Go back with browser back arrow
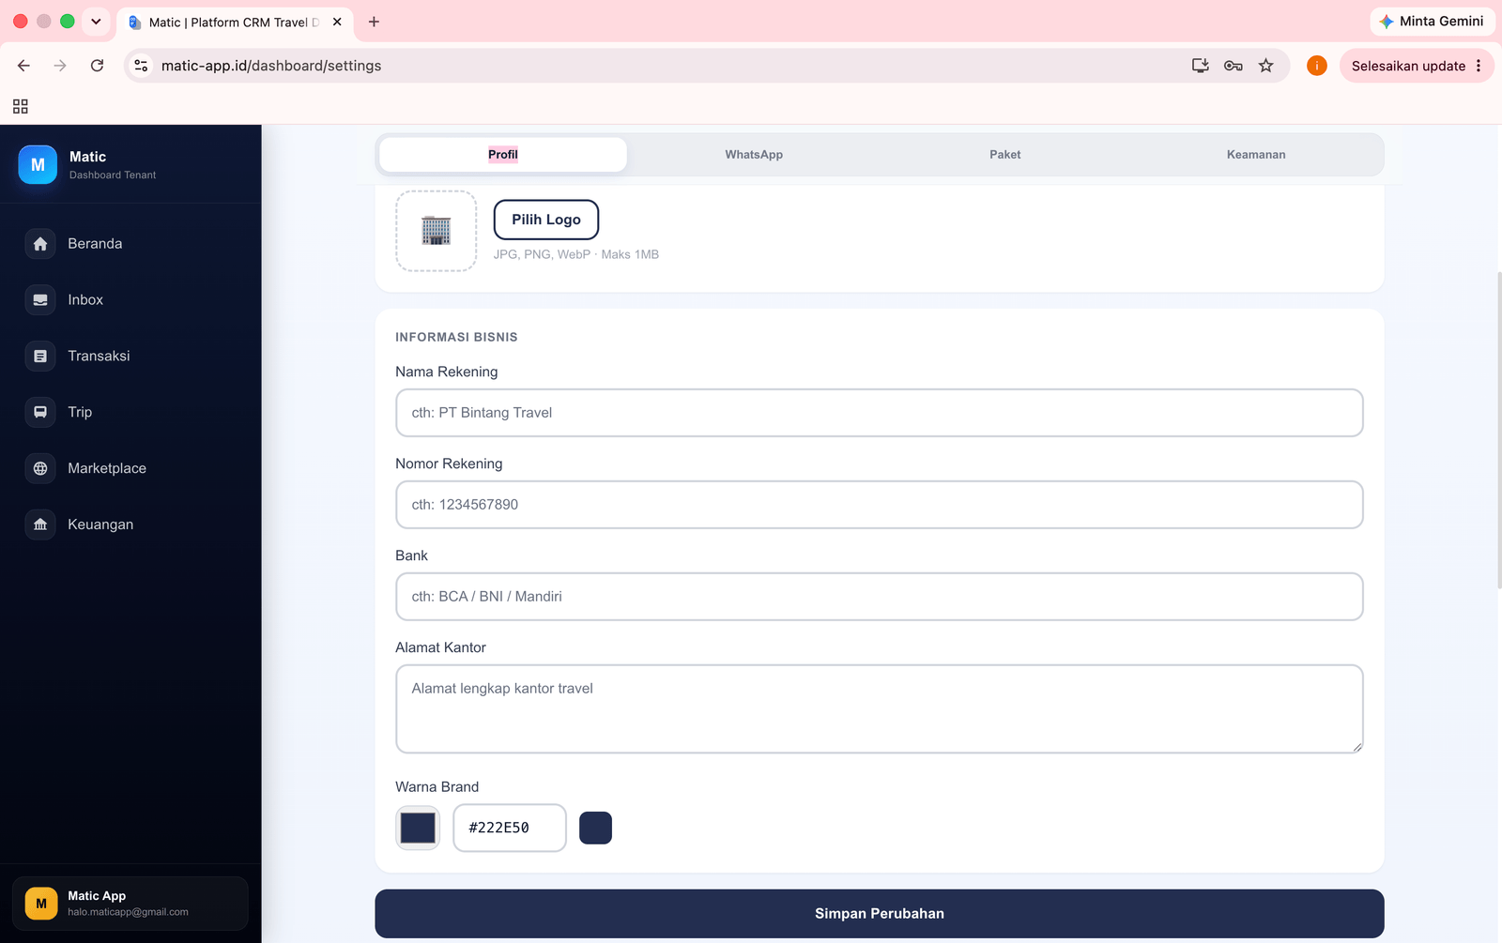The image size is (1502, 943). (23, 66)
